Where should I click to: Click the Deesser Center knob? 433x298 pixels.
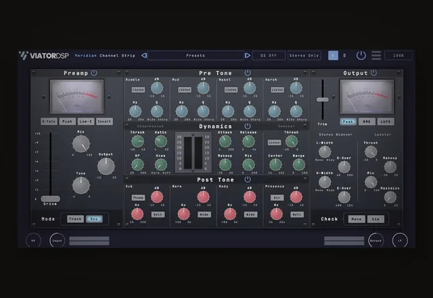coord(275,165)
